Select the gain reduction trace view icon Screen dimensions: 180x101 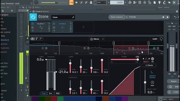pyautogui.click(x=41, y=39)
